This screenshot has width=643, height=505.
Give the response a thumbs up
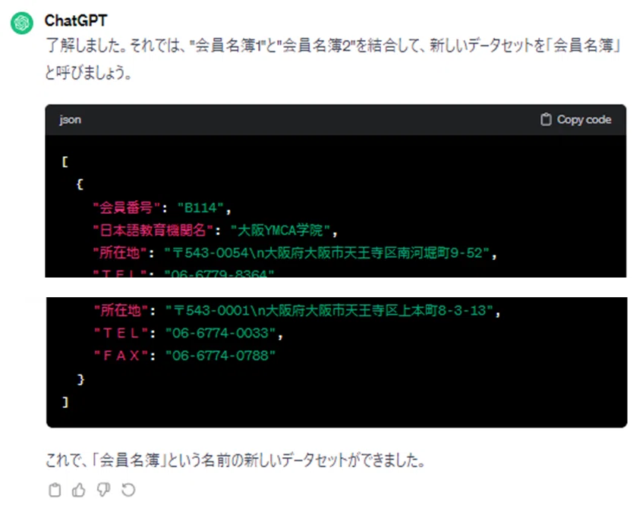79,490
